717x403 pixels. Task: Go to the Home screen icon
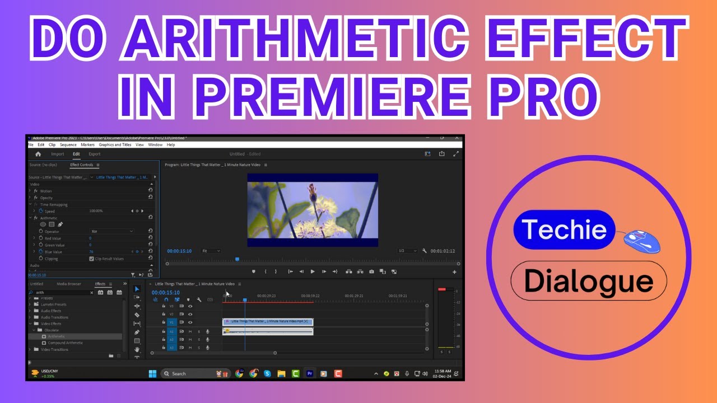(38, 154)
